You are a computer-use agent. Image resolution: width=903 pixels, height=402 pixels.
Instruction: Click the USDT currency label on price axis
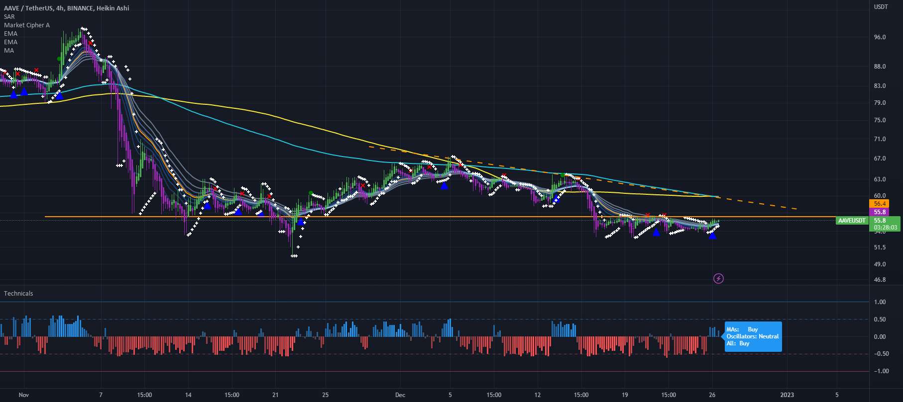click(881, 6)
